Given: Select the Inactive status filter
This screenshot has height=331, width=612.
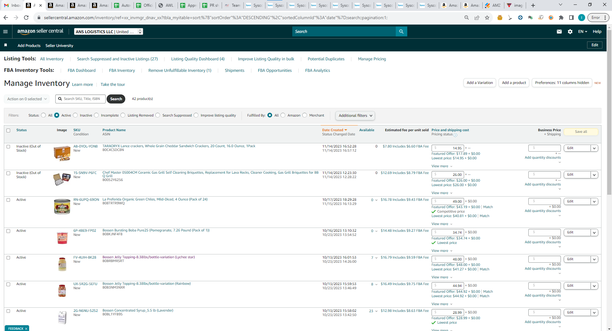Looking at the screenshot, I should click(x=75, y=115).
